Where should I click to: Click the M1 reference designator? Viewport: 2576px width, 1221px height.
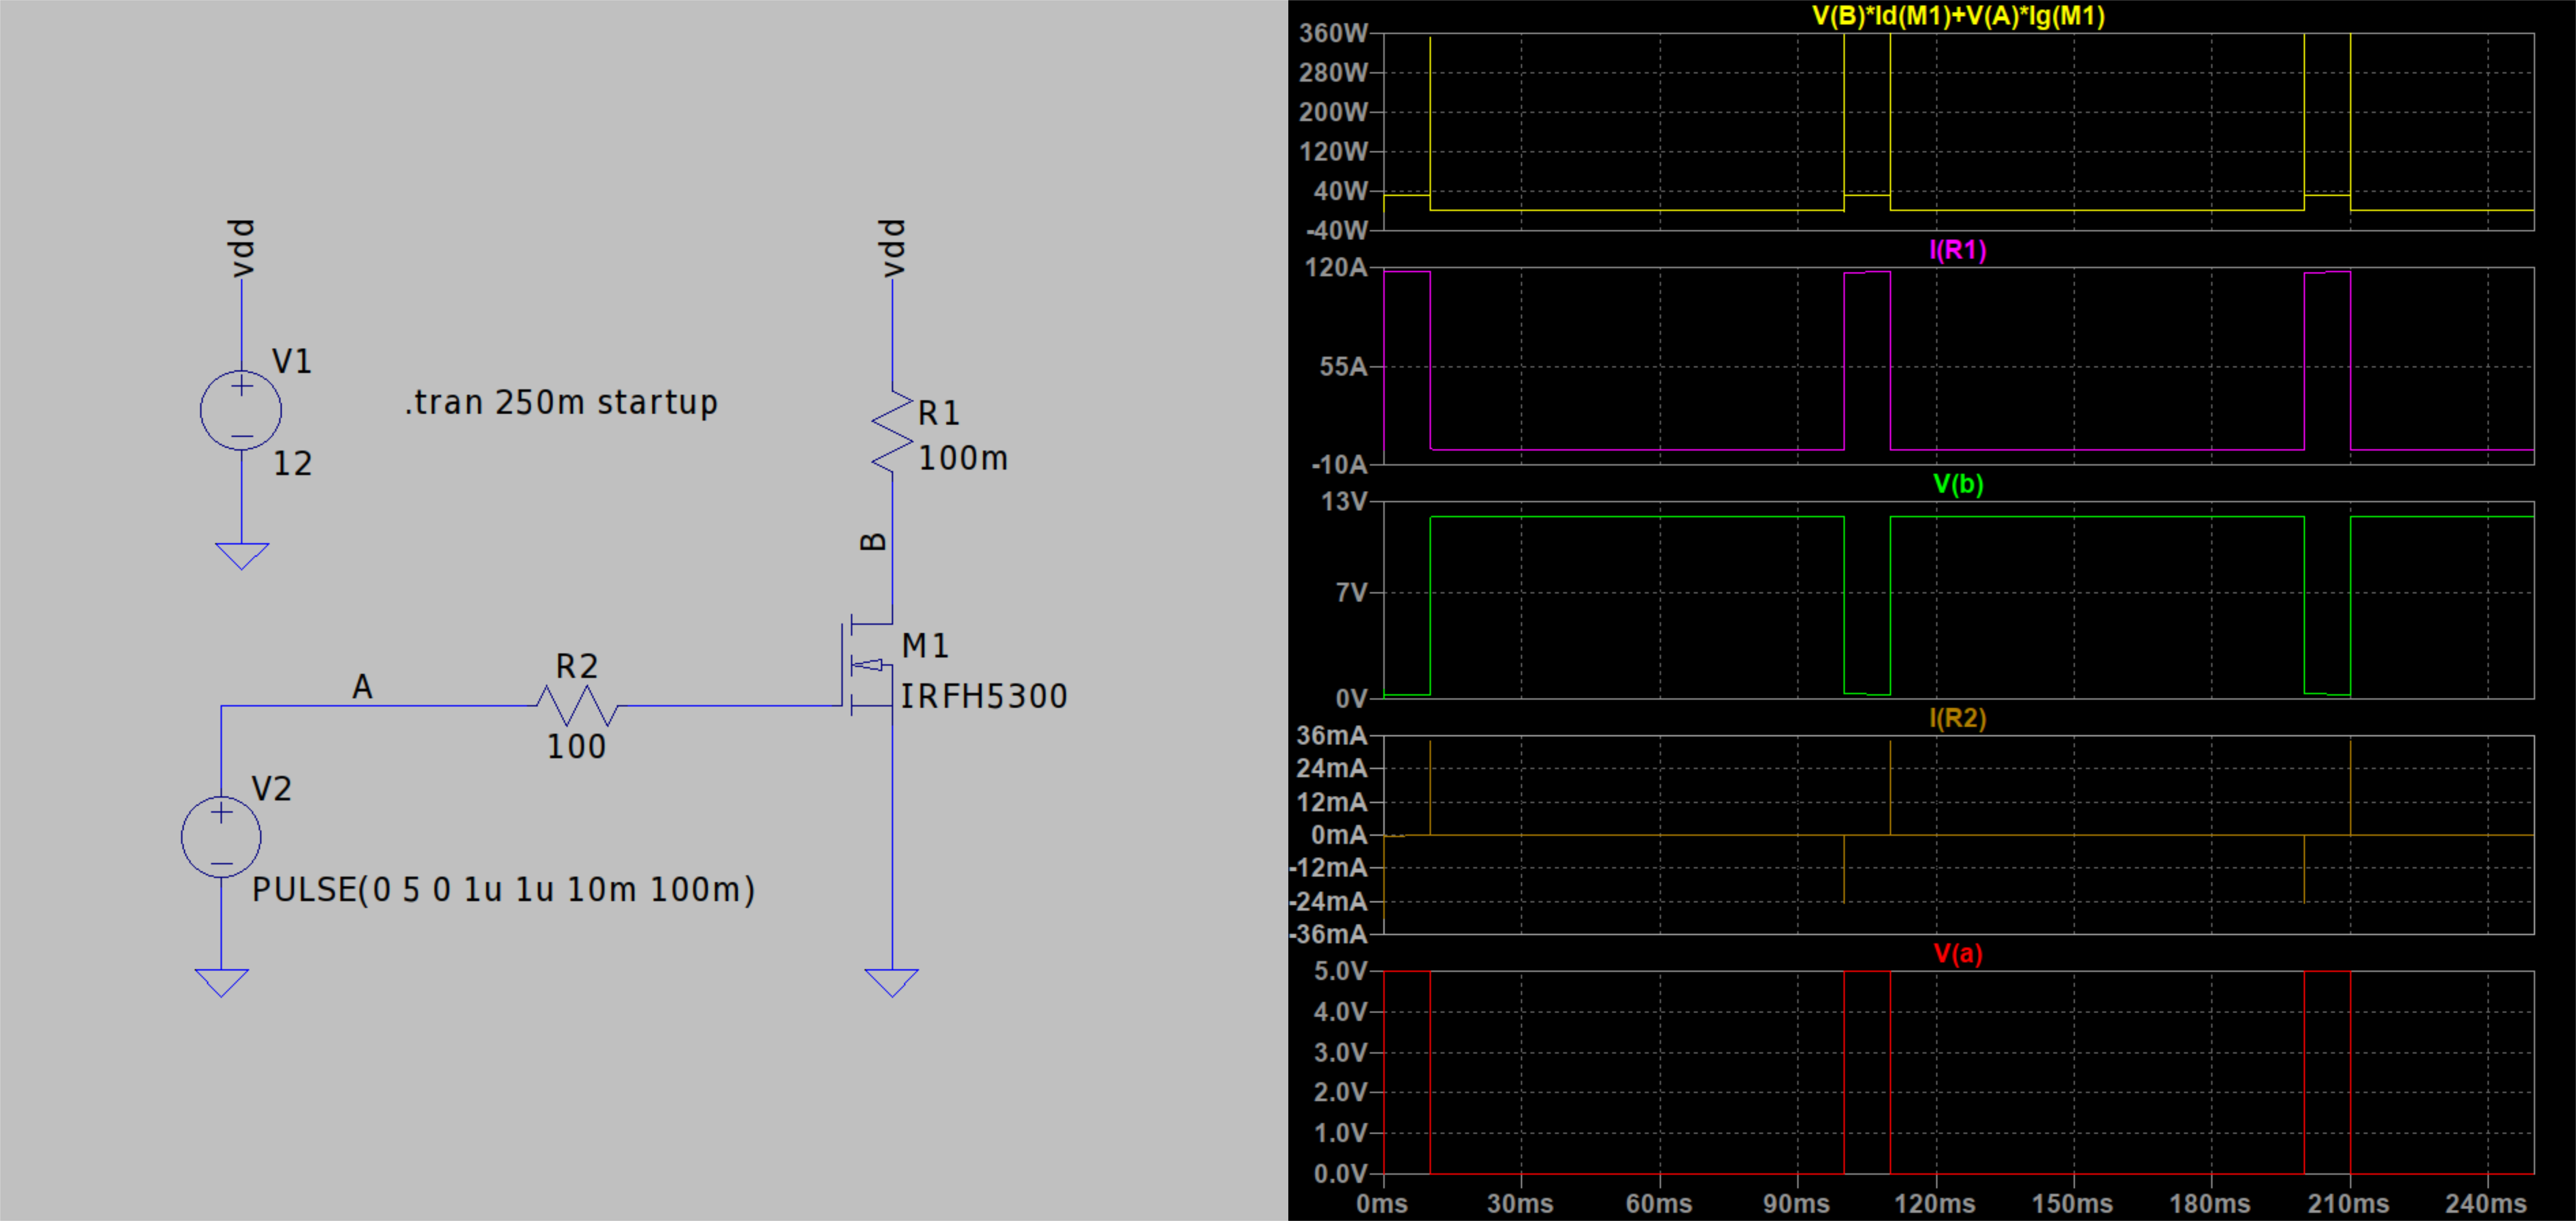coord(925,646)
